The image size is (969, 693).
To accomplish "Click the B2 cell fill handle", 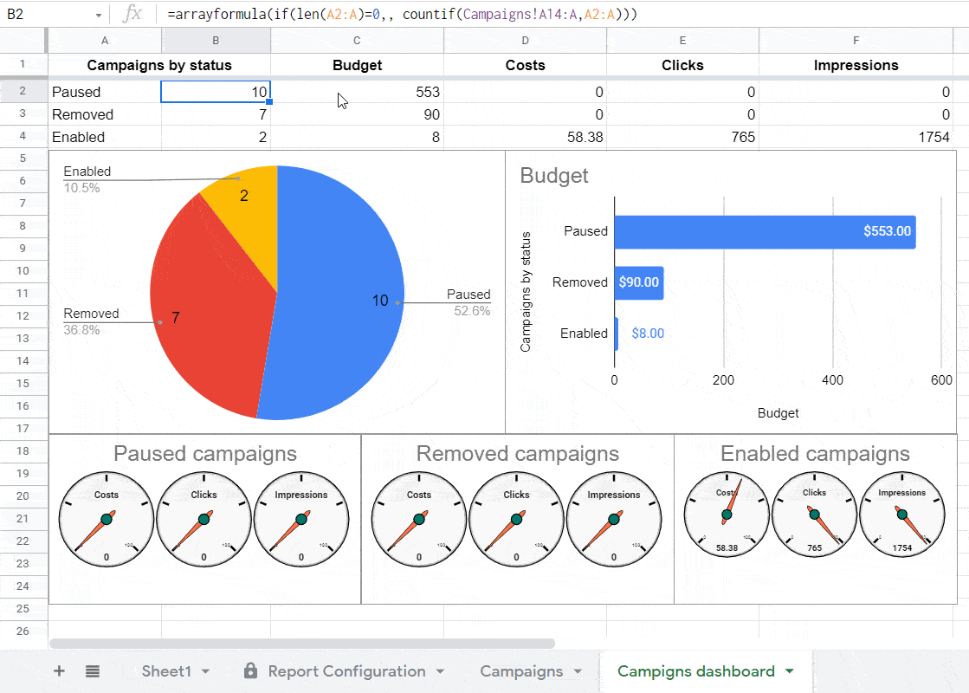I will 270,102.
